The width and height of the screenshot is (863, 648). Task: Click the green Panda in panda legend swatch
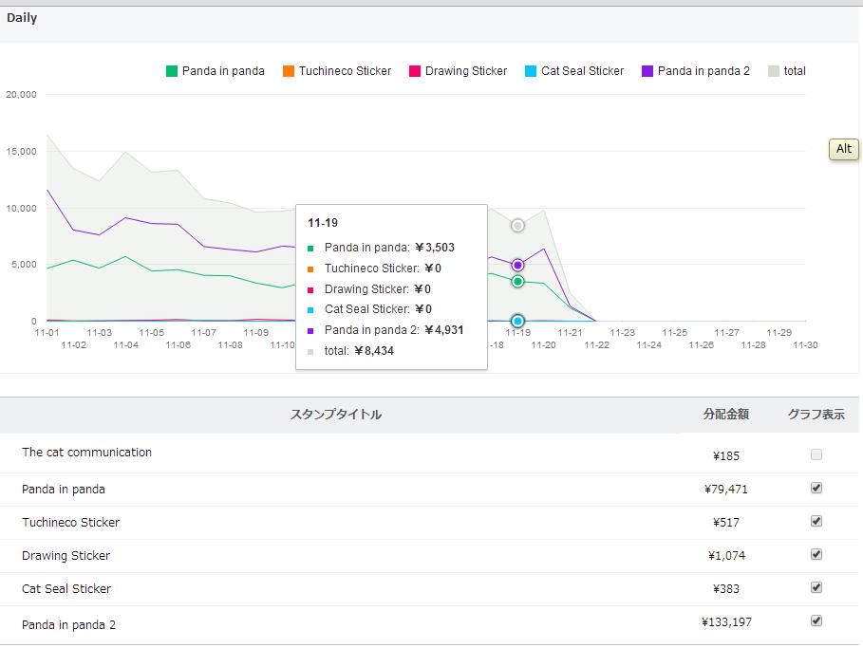172,71
